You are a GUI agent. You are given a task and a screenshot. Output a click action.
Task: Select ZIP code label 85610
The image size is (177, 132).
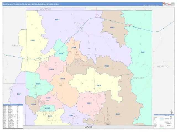[99, 86]
